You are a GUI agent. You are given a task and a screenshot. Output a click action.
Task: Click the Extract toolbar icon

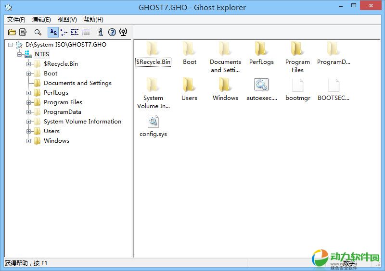pyautogui.click(x=23, y=32)
